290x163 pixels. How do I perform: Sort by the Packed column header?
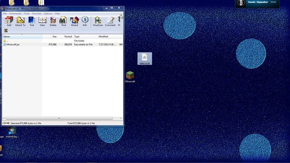tap(65, 37)
